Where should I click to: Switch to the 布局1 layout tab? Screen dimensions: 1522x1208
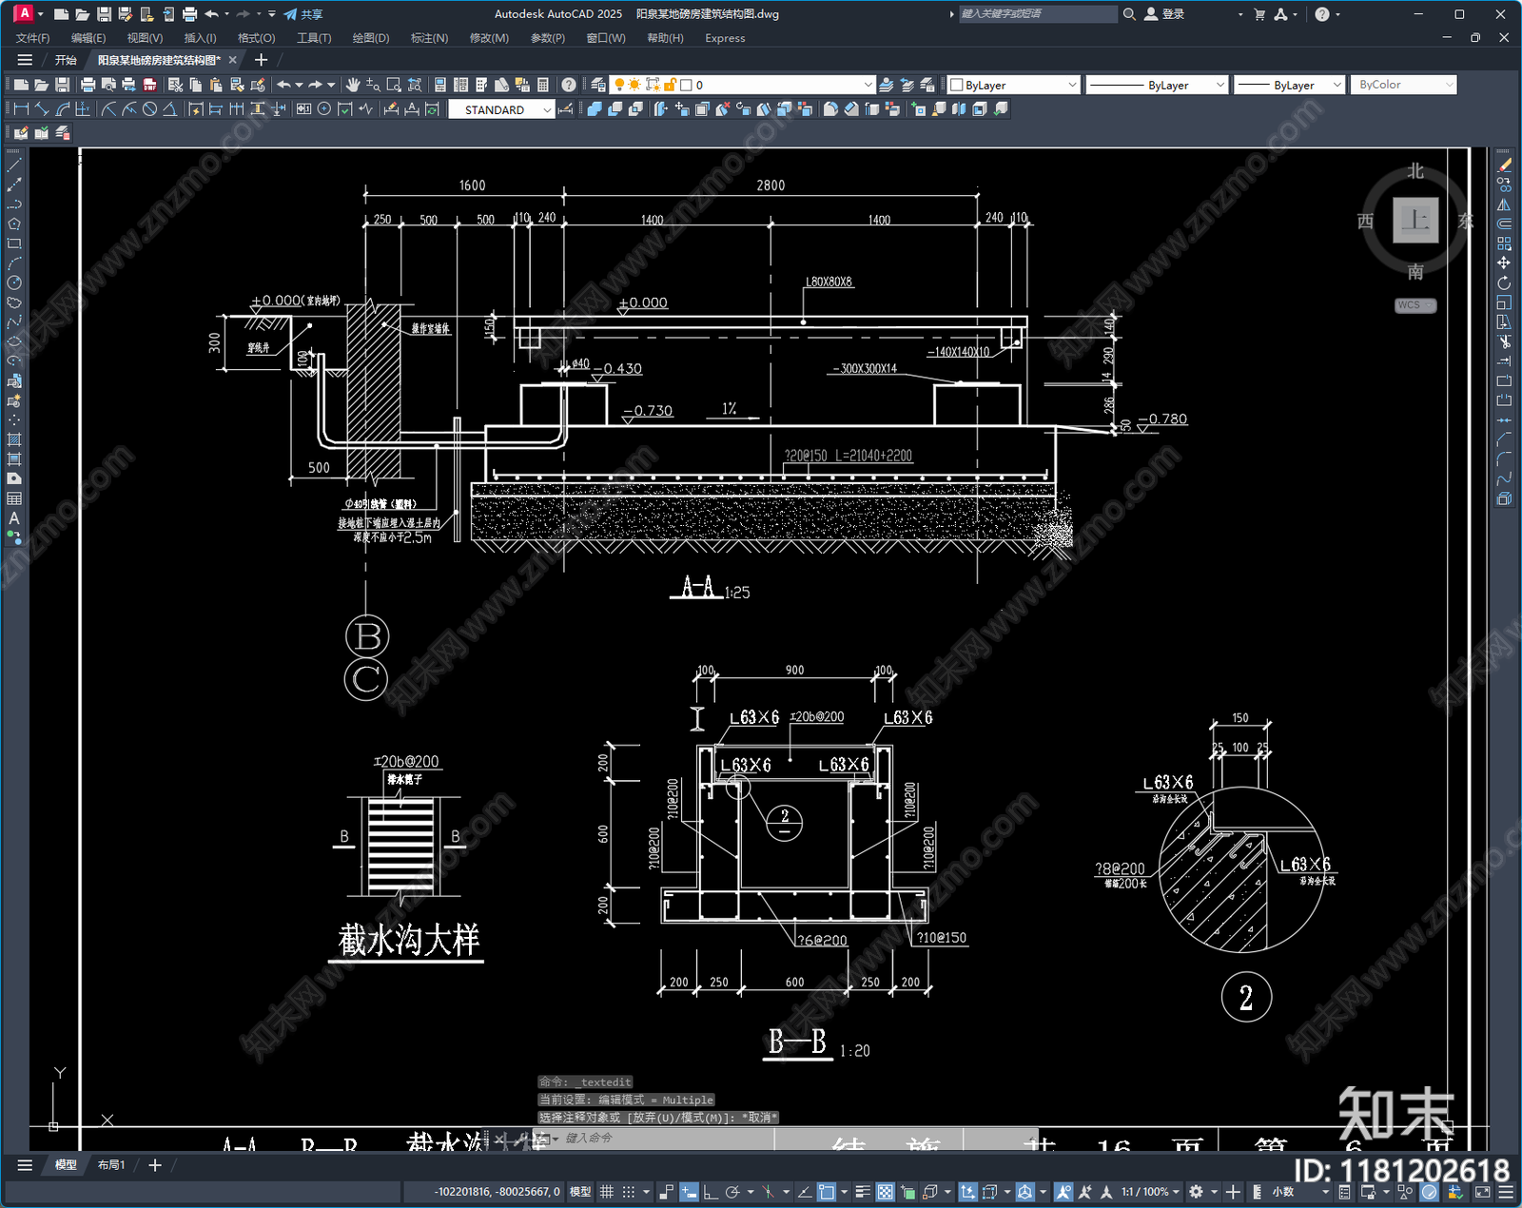coord(111,1164)
